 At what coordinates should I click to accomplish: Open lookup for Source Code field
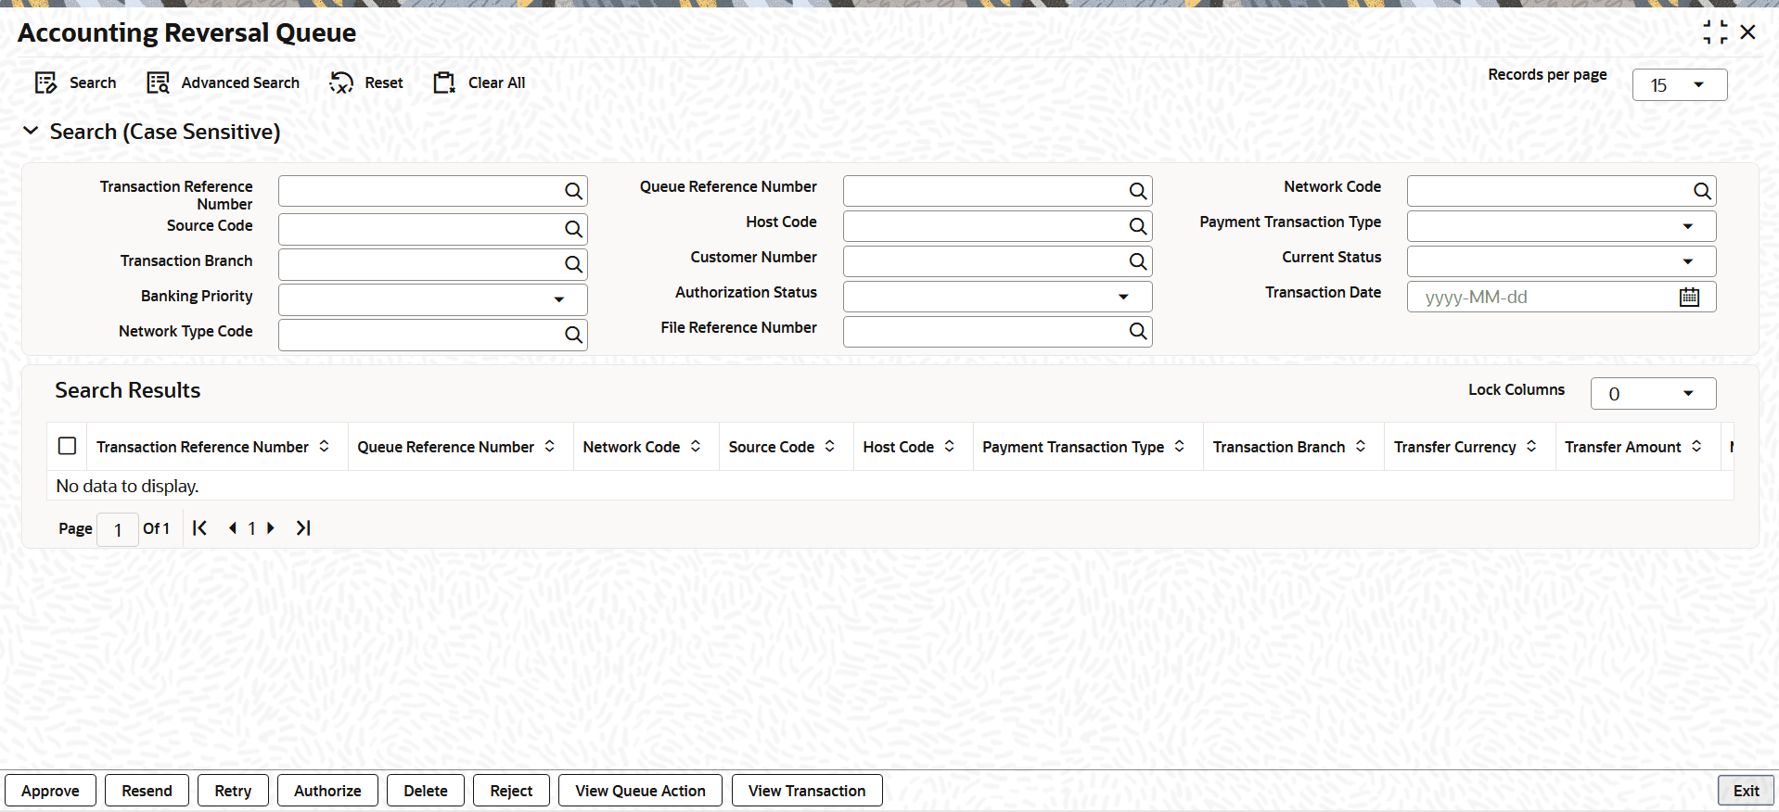[573, 229]
